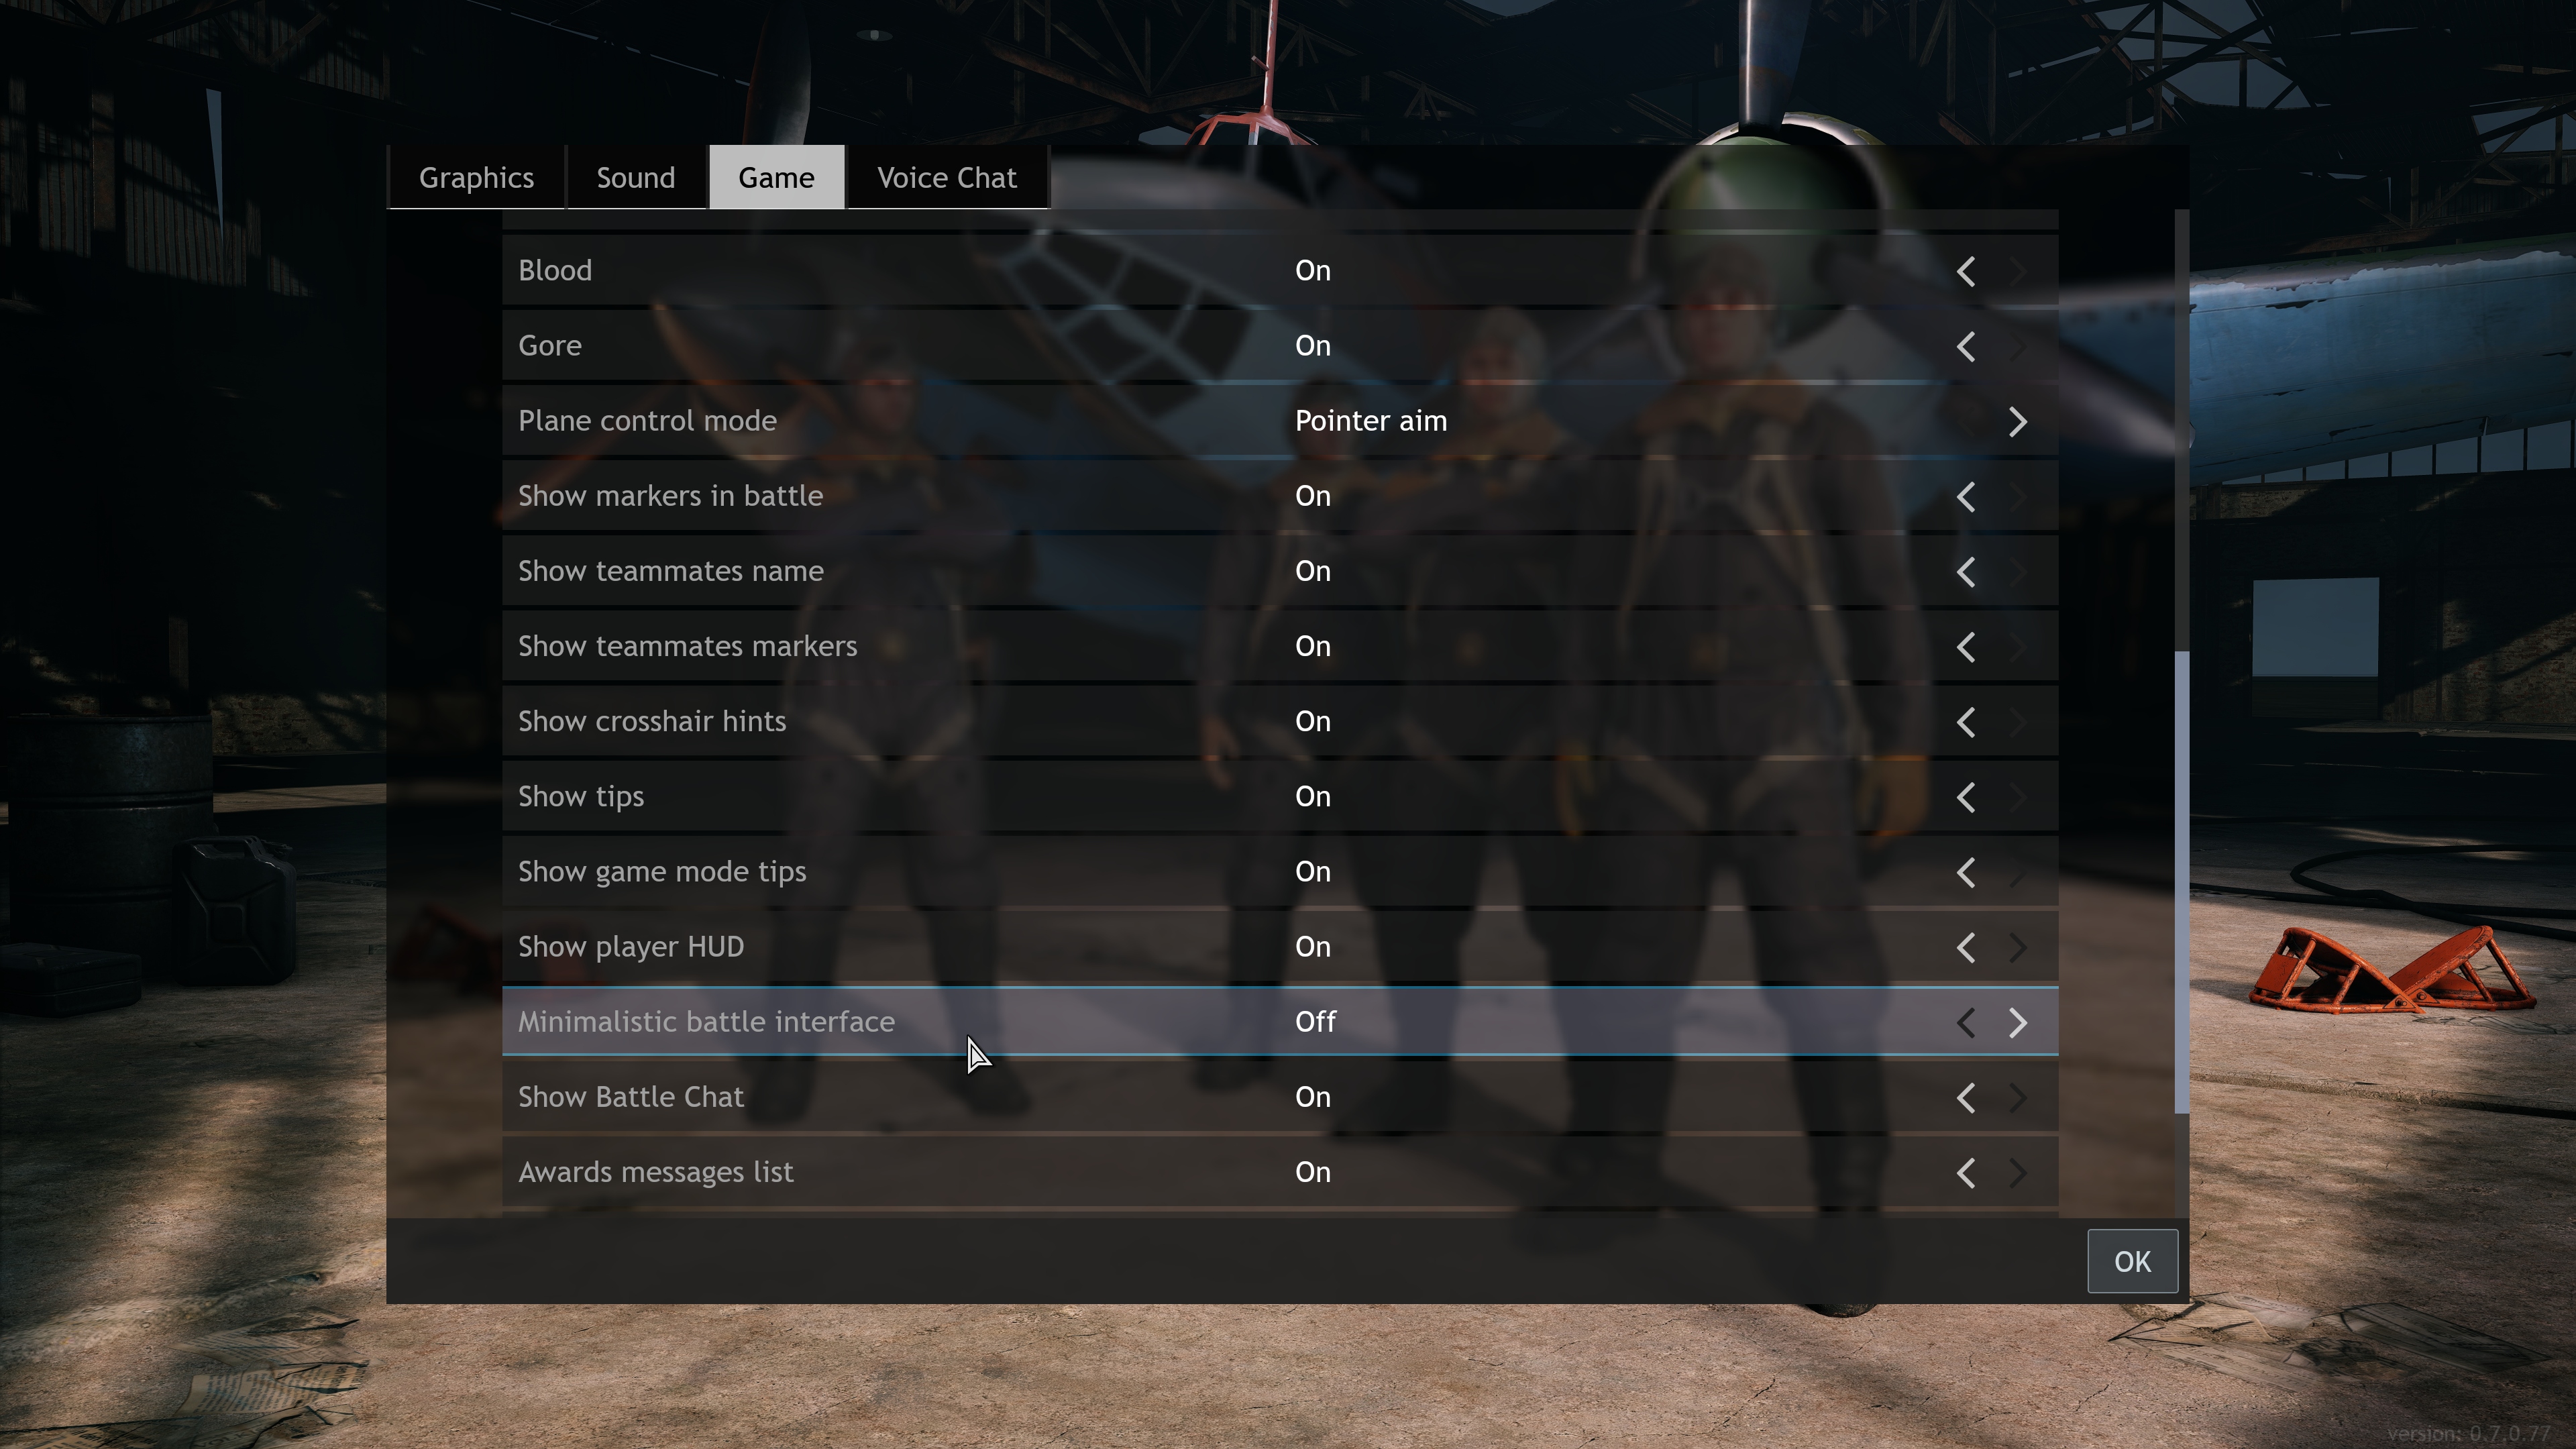The image size is (2576, 1449).
Task: Click left arrow on Show game mode tips
Action: pos(1966,872)
